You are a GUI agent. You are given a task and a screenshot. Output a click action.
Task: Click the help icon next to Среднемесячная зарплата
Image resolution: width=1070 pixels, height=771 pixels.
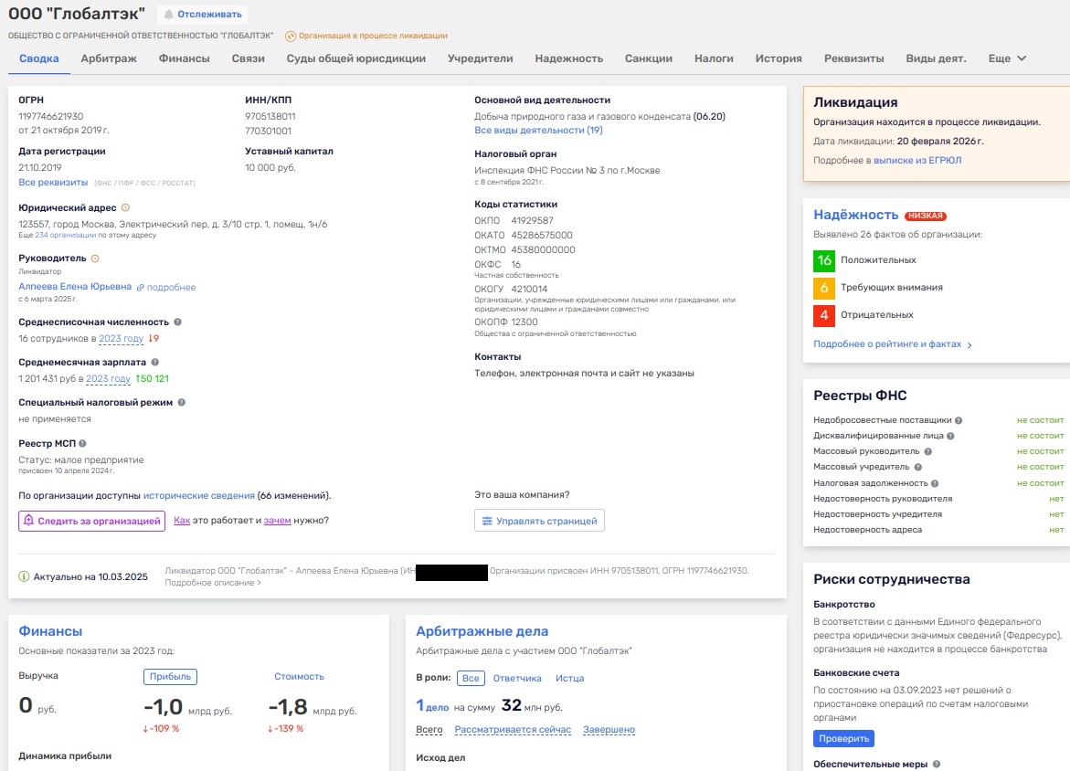click(x=155, y=363)
